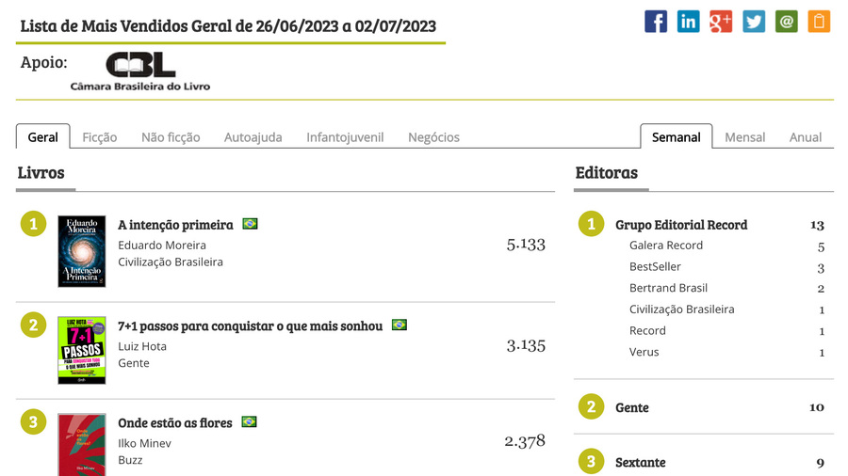
Task: Click the rank 3 badge beside Sextante
Action: [x=591, y=462]
